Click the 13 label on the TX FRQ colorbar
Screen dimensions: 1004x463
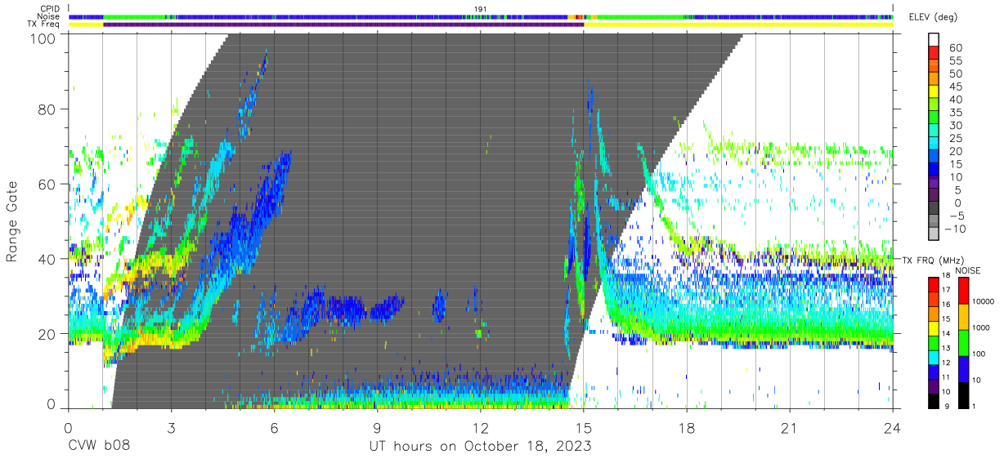[x=946, y=348]
